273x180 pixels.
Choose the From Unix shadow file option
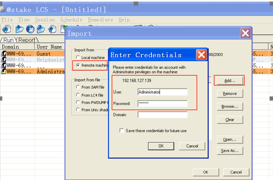click(78, 110)
